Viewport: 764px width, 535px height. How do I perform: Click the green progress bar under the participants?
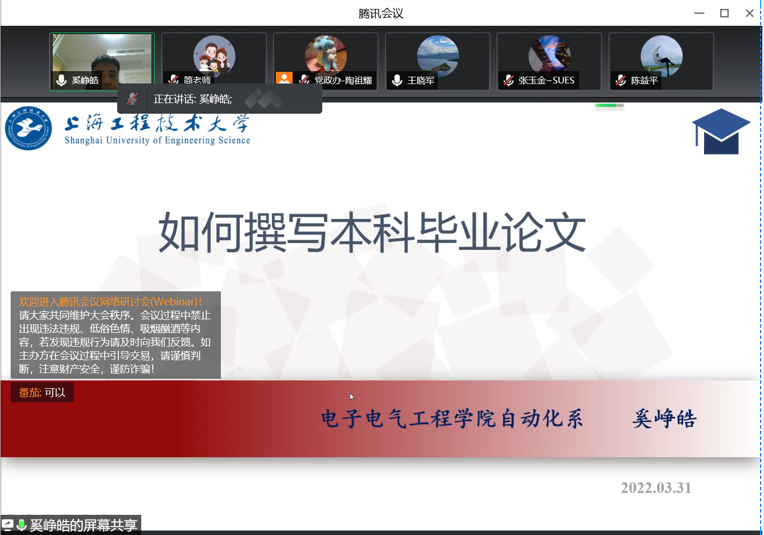pos(609,105)
